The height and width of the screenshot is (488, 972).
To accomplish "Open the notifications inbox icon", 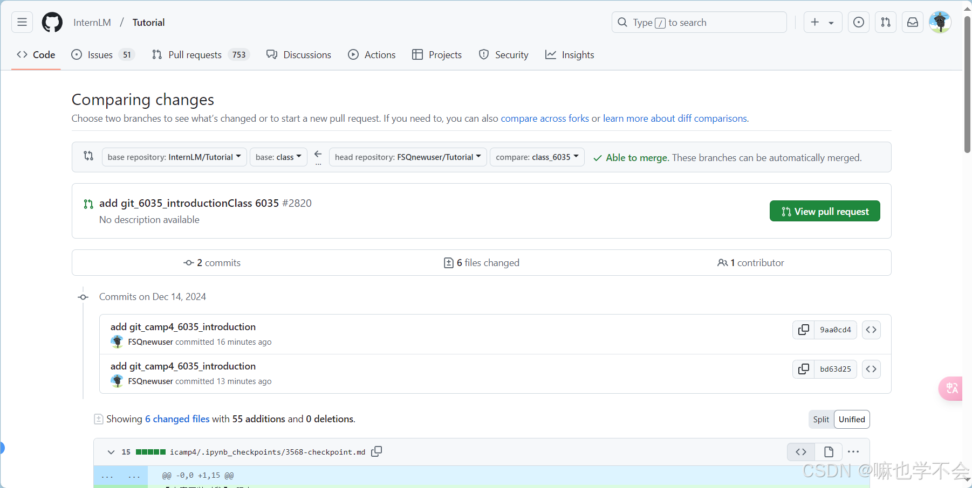I will coord(913,22).
